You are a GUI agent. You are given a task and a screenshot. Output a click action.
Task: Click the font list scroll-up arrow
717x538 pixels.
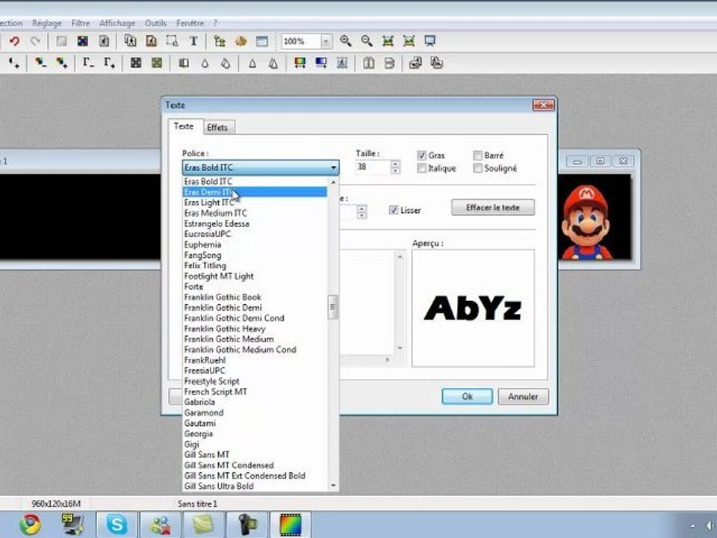(333, 182)
